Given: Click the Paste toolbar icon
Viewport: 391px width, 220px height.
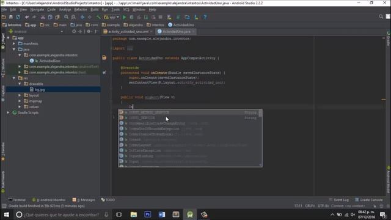Looking at the screenshot, I should coord(57,17).
